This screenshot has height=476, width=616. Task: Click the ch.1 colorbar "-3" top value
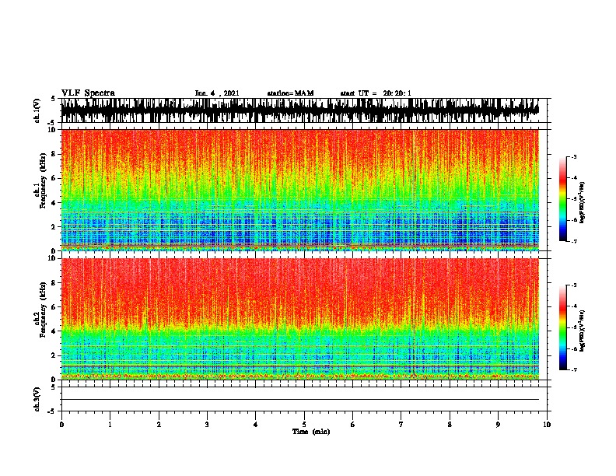pyautogui.click(x=573, y=156)
